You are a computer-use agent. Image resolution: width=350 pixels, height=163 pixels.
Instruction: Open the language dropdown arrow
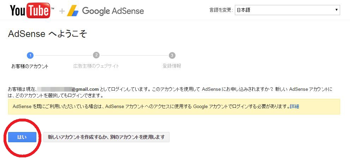(336, 10)
